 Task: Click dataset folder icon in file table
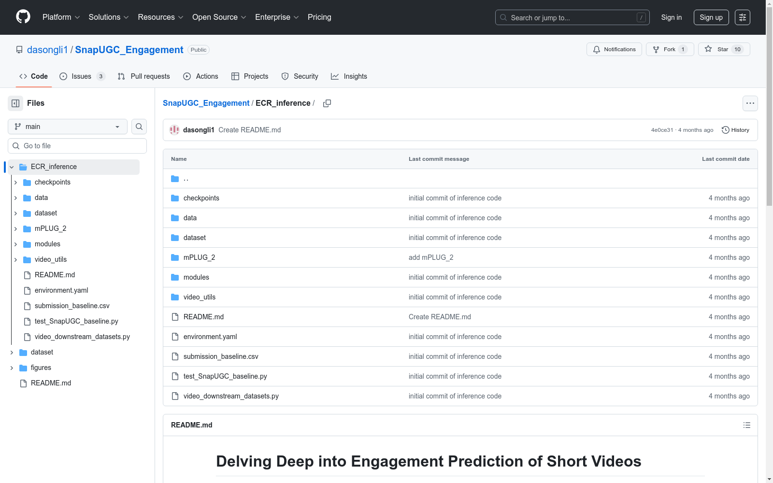(175, 238)
